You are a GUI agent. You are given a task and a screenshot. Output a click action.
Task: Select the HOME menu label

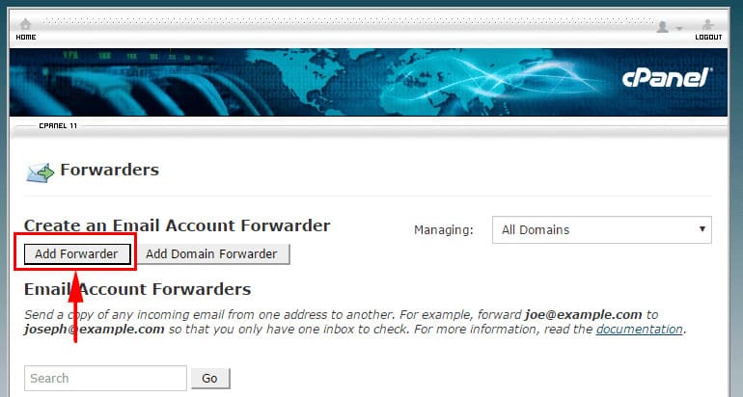tap(26, 38)
